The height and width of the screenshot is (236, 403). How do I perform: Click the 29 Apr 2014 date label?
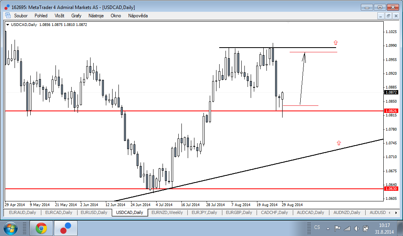click(15, 205)
